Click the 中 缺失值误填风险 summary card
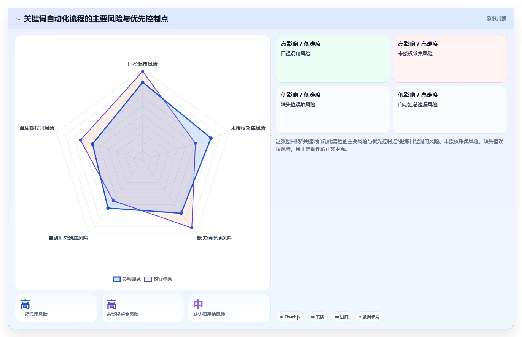522x337 pixels. pyautogui.click(x=229, y=308)
